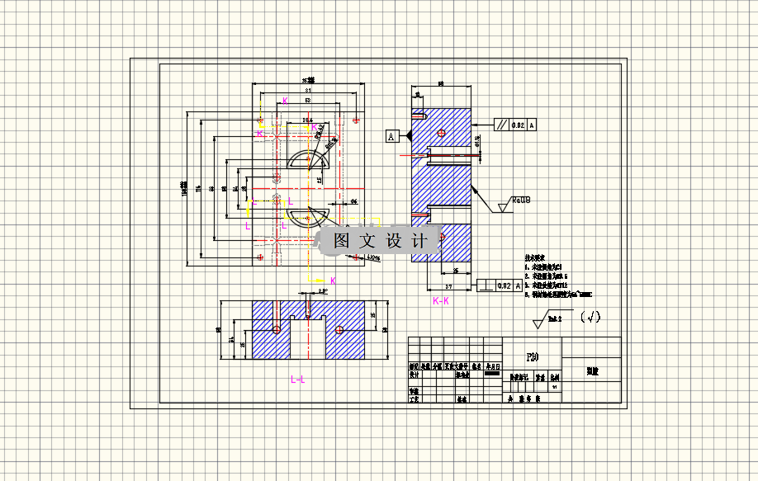Click the L-L section view label
Screen dimensions: 758x481
298,380
